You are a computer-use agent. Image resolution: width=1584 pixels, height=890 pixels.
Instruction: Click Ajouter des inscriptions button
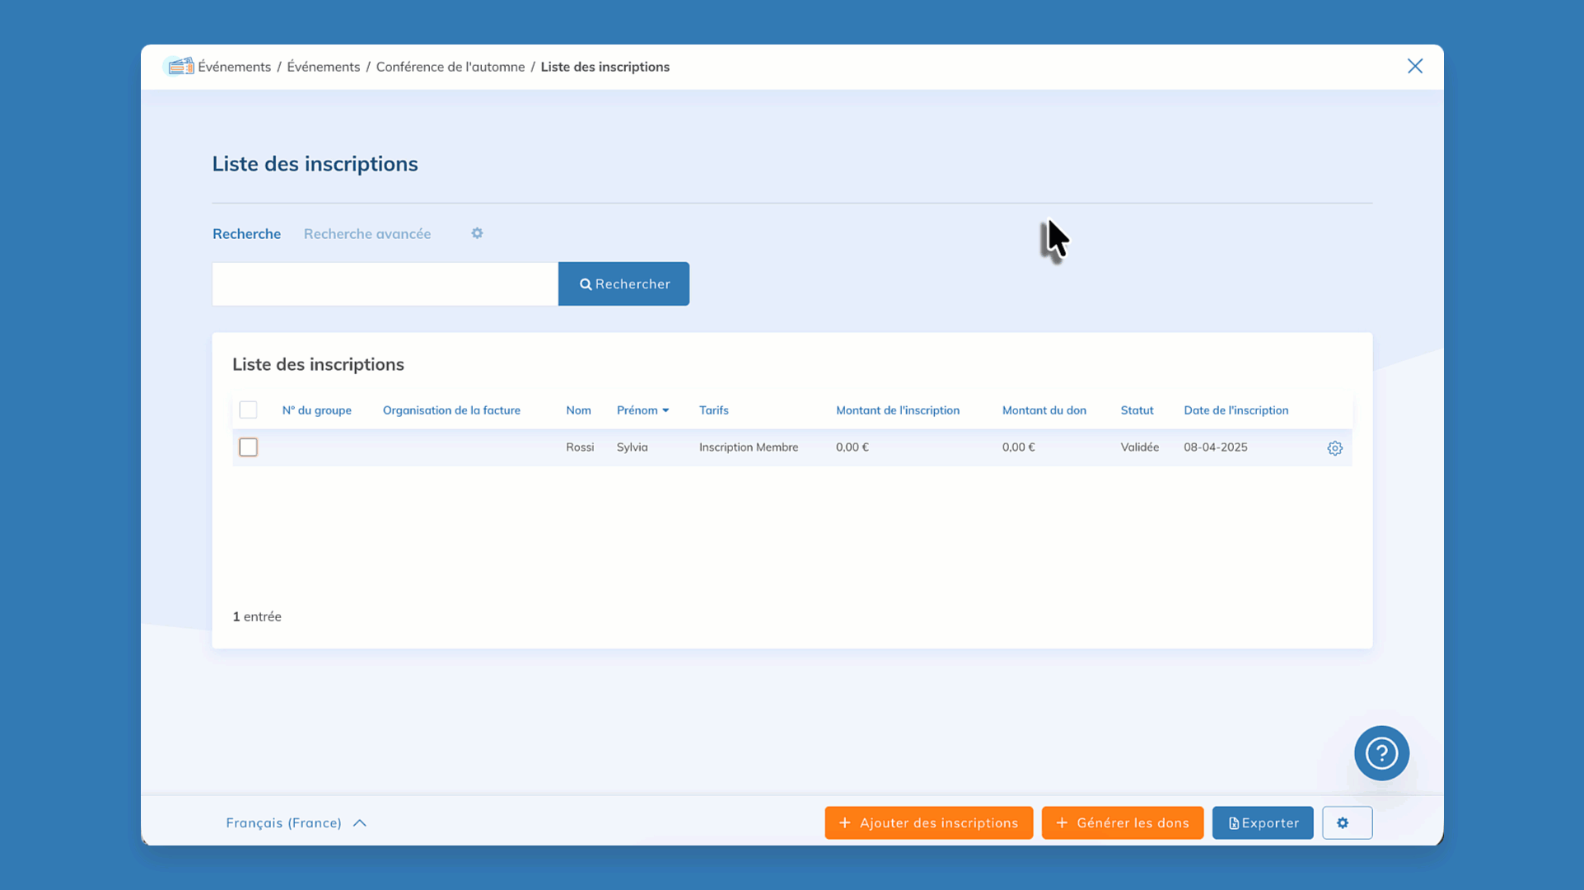tap(928, 822)
